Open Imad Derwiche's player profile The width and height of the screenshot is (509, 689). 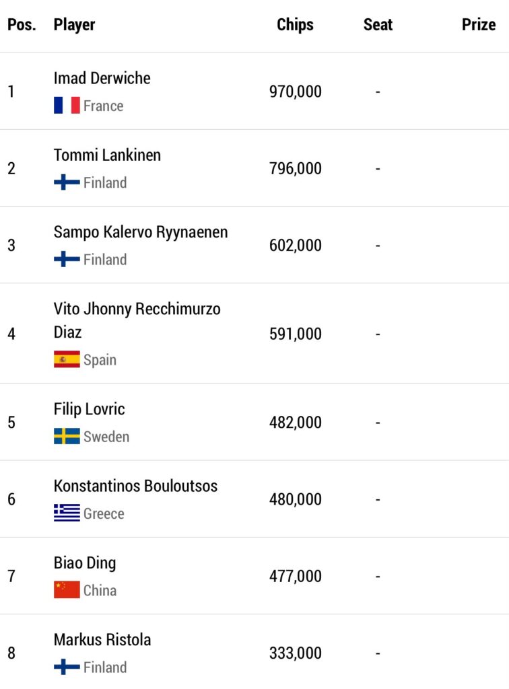pos(102,78)
